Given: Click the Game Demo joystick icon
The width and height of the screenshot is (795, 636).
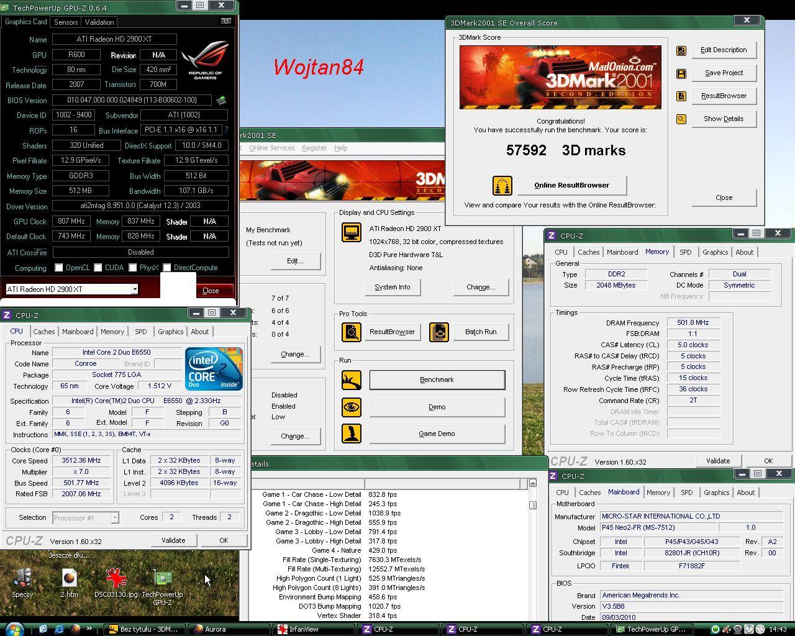Looking at the screenshot, I should (x=352, y=434).
